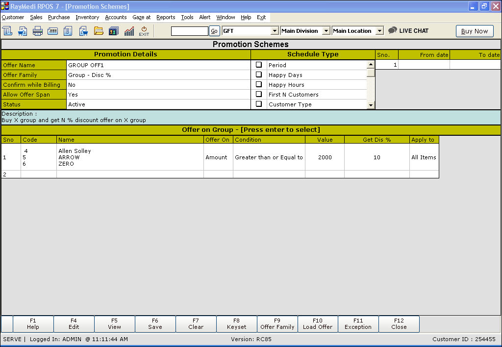This screenshot has width=502, height=347.
Task: Click the scroll document icon at toolbar start
Action: (7, 31)
